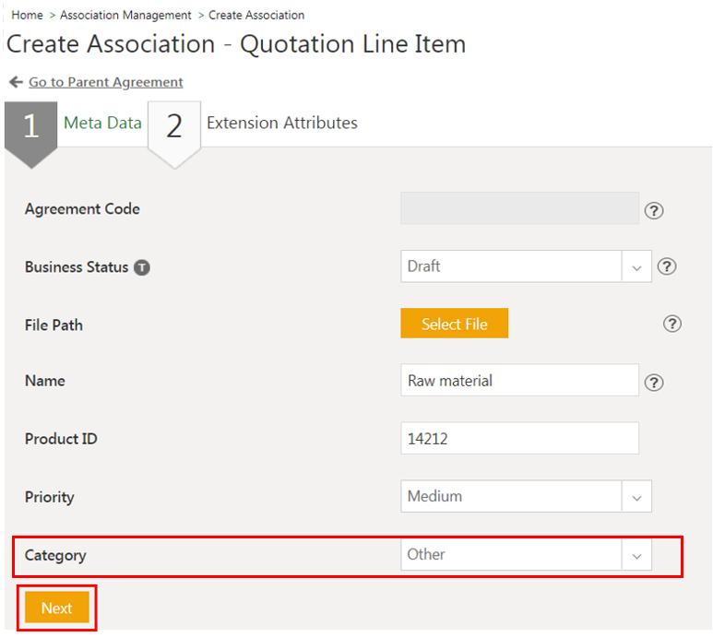Follow the Go to Parent Agreement link
The width and height of the screenshot is (713, 637).
105,82
